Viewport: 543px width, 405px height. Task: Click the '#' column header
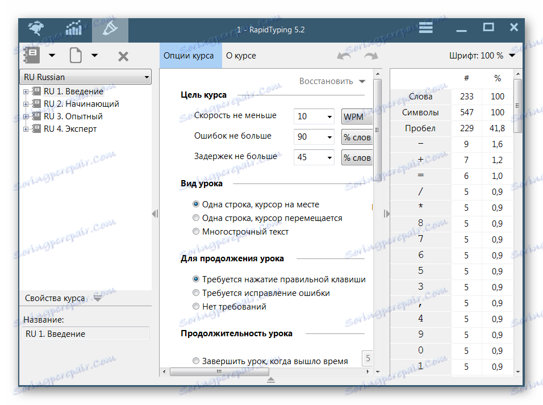[x=466, y=78]
